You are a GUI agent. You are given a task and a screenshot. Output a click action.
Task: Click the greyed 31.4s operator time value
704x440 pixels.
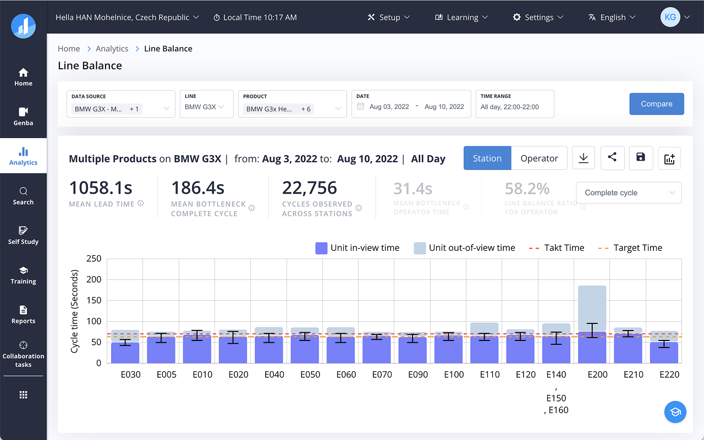tap(413, 189)
